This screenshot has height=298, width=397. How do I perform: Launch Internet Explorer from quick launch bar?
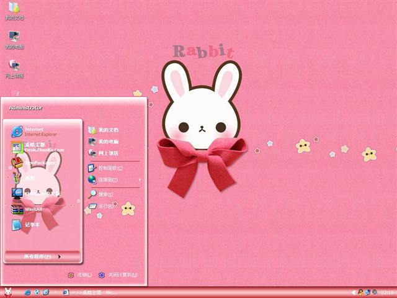[x=27, y=292]
